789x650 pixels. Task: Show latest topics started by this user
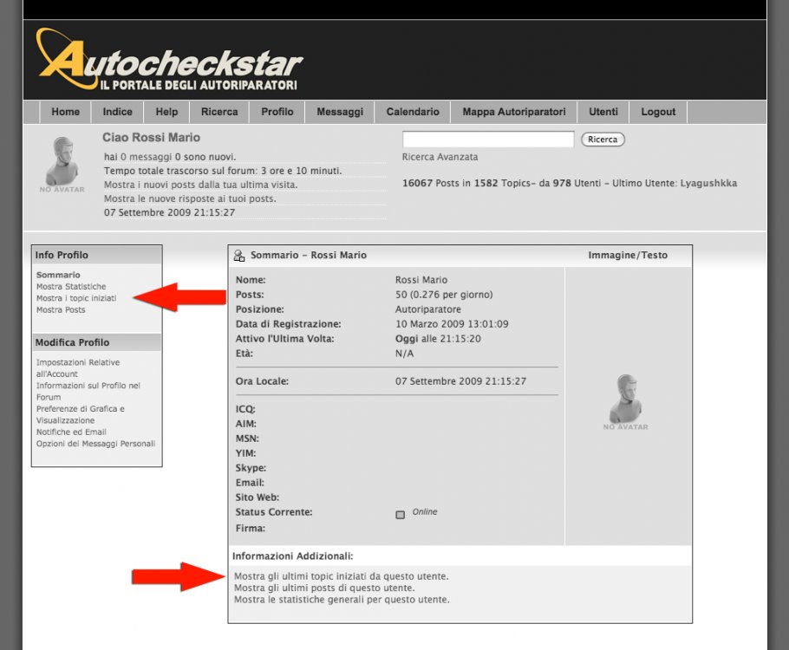click(x=342, y=576)
